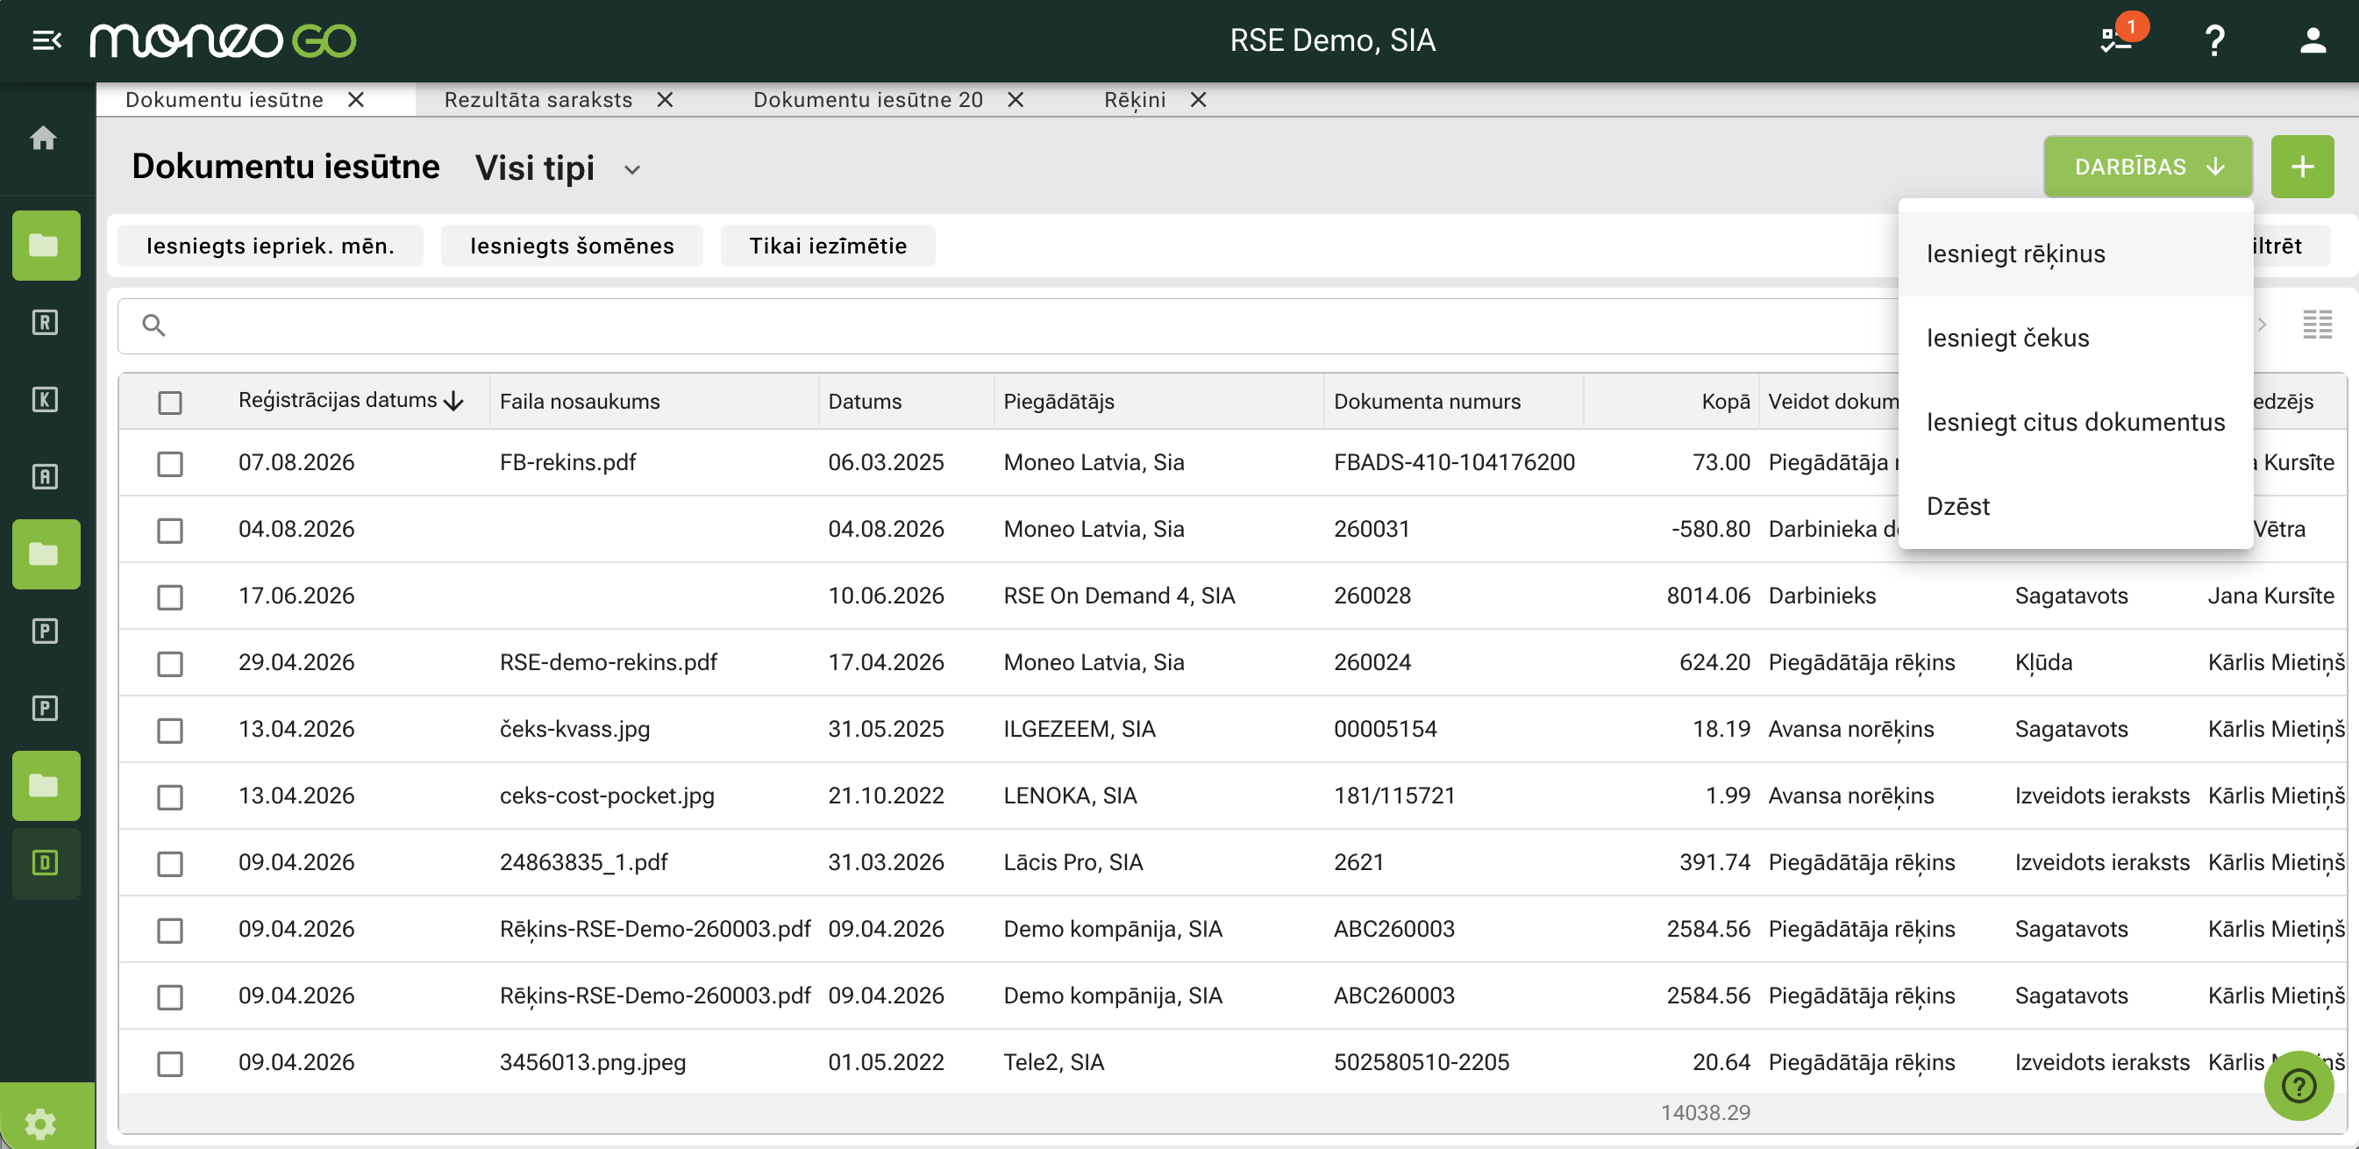Screen dimensions: 2359x1149
Task: Close the Rezultāta saraksts tab
Action: coord(666,100)
